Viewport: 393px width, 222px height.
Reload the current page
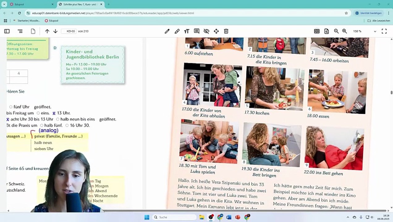pos(19,13)
